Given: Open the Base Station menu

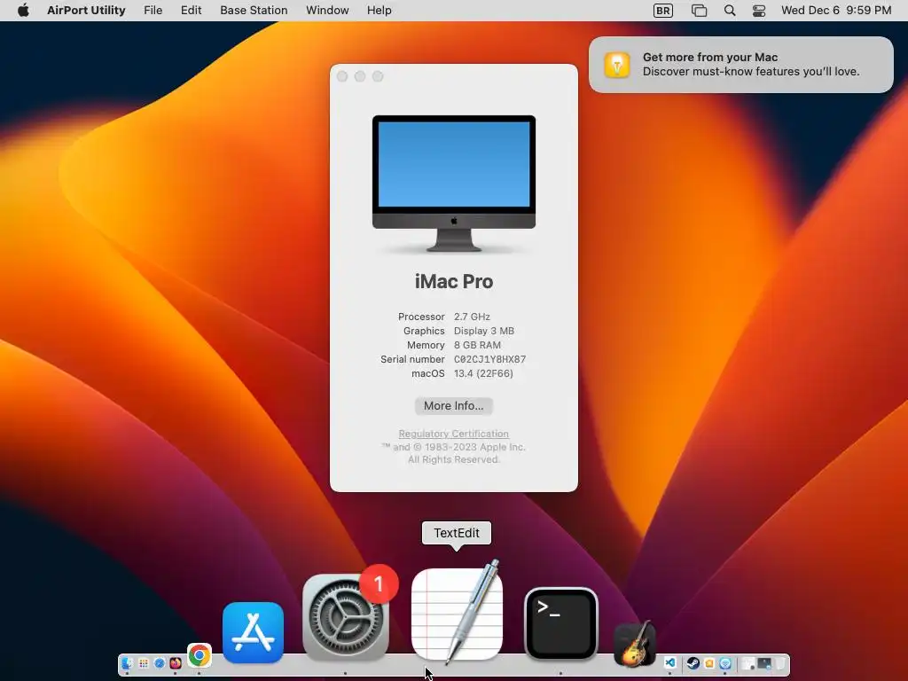Looking at the screenshot, I should coord(254,11).
